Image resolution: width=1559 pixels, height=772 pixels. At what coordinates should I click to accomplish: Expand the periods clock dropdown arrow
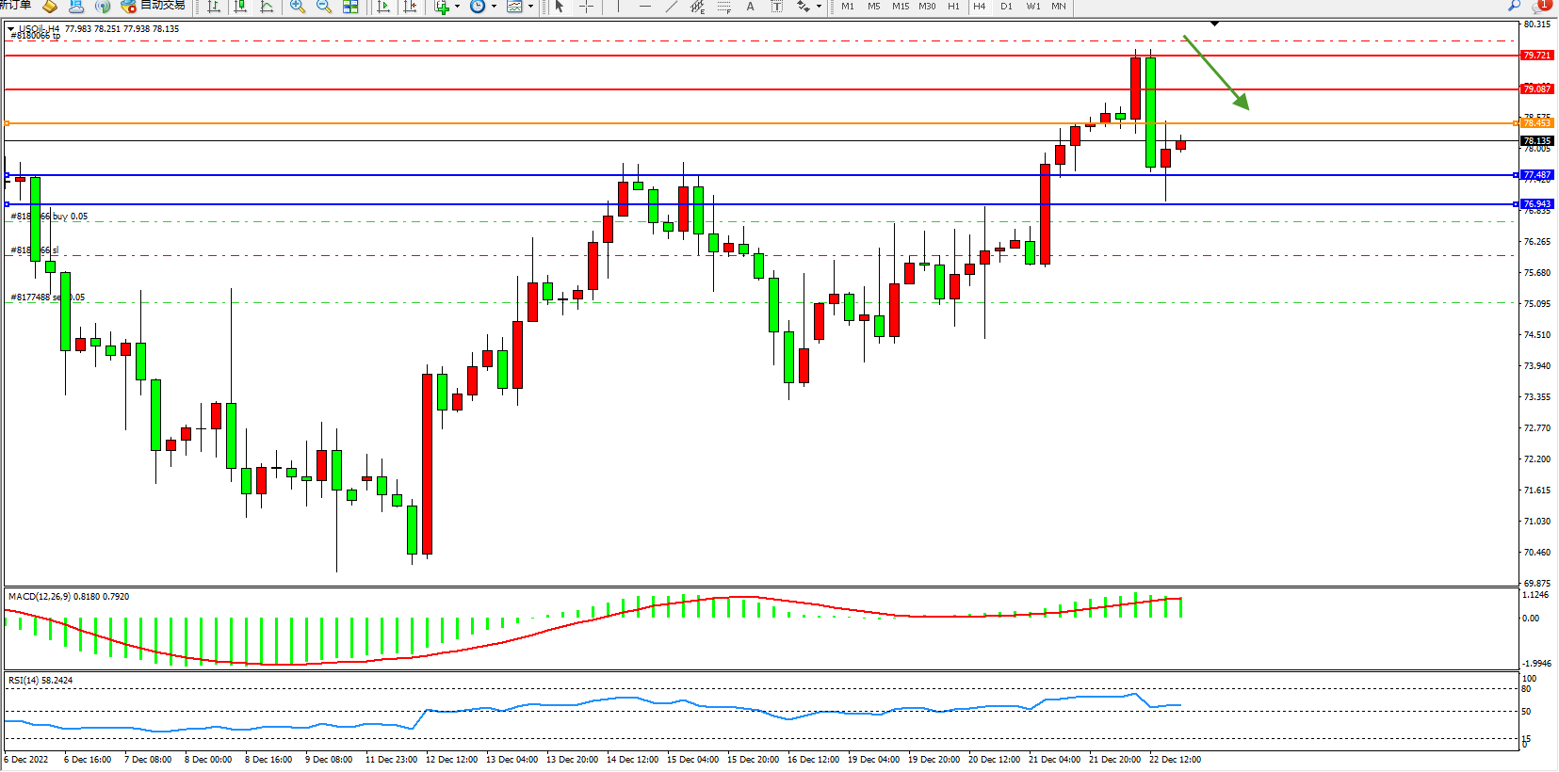[x=494, y=7]
